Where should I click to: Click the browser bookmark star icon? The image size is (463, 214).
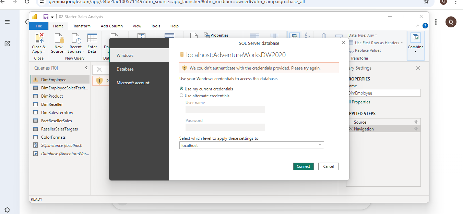click(x=426, y=1)
